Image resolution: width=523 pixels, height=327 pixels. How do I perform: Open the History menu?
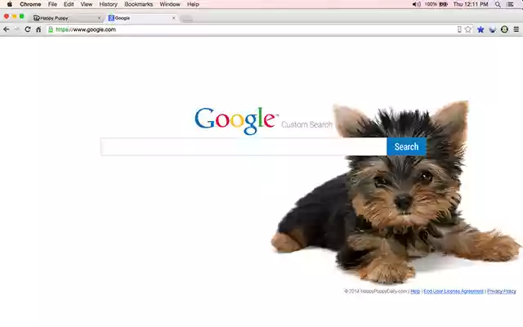[109, 4]
